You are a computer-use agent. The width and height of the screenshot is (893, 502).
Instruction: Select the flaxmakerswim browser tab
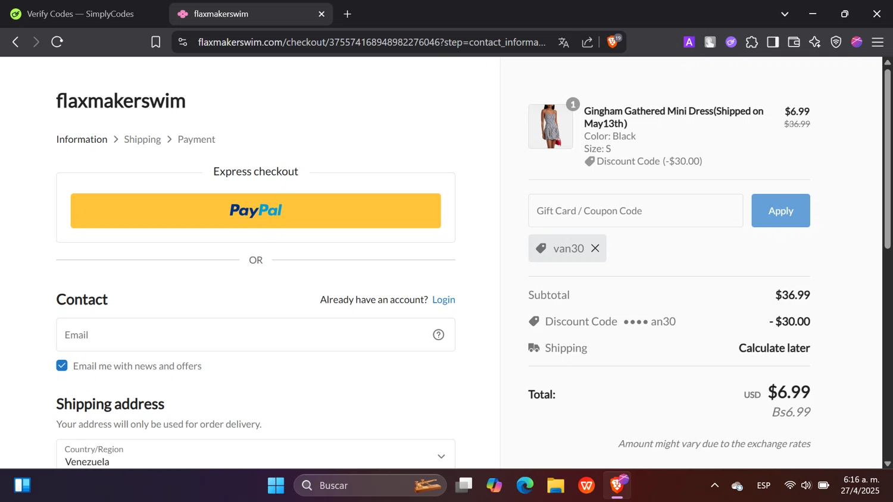coord(250,14)
